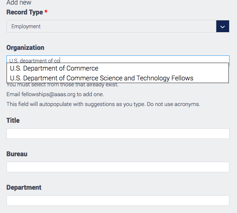Open the Record Type Employment select box

pyautogui.click(x=111, y=27)
